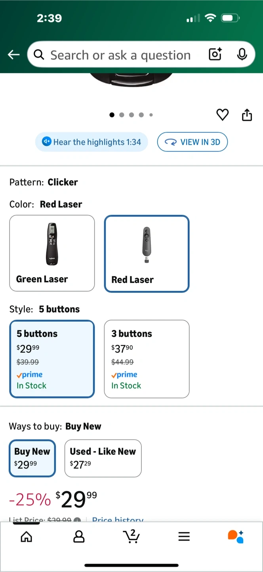This screenshot has width=263, height=572.
Task: Tap the second image carousel dot
Action: click(122, 115)
